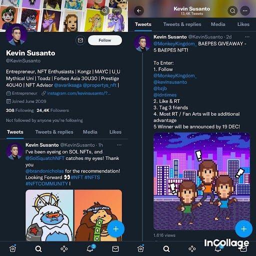This screenshot has height=256, width=256.
Task: Switch to Media tab on left profile
Action: (90, 132)
